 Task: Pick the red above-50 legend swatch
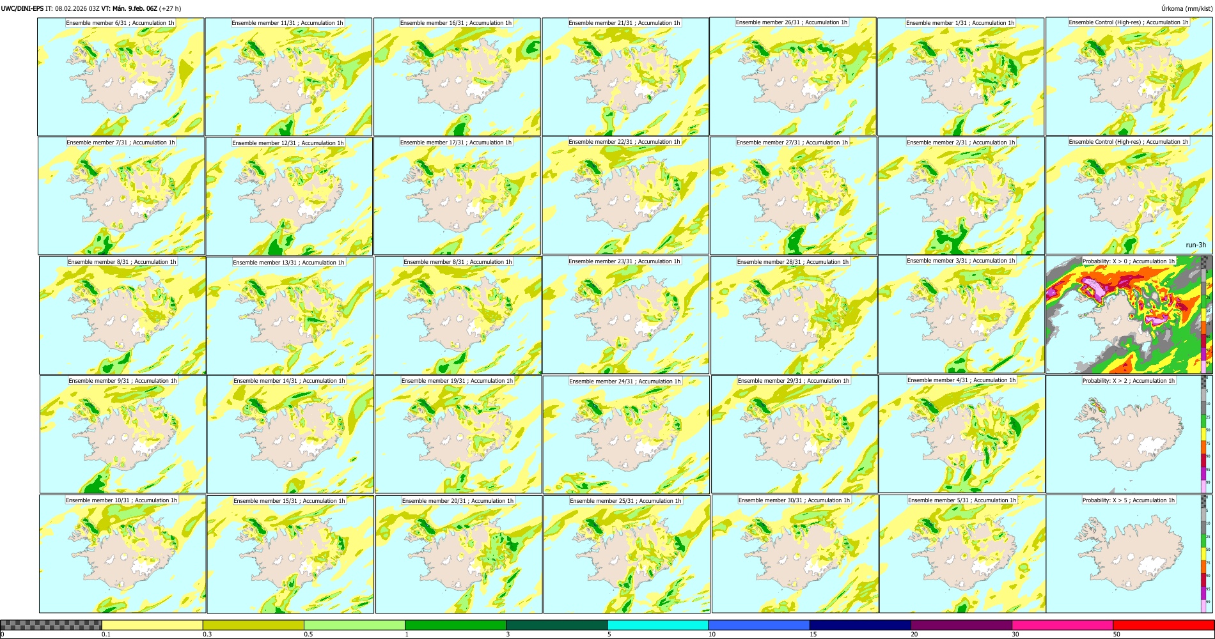point(1163,625)
